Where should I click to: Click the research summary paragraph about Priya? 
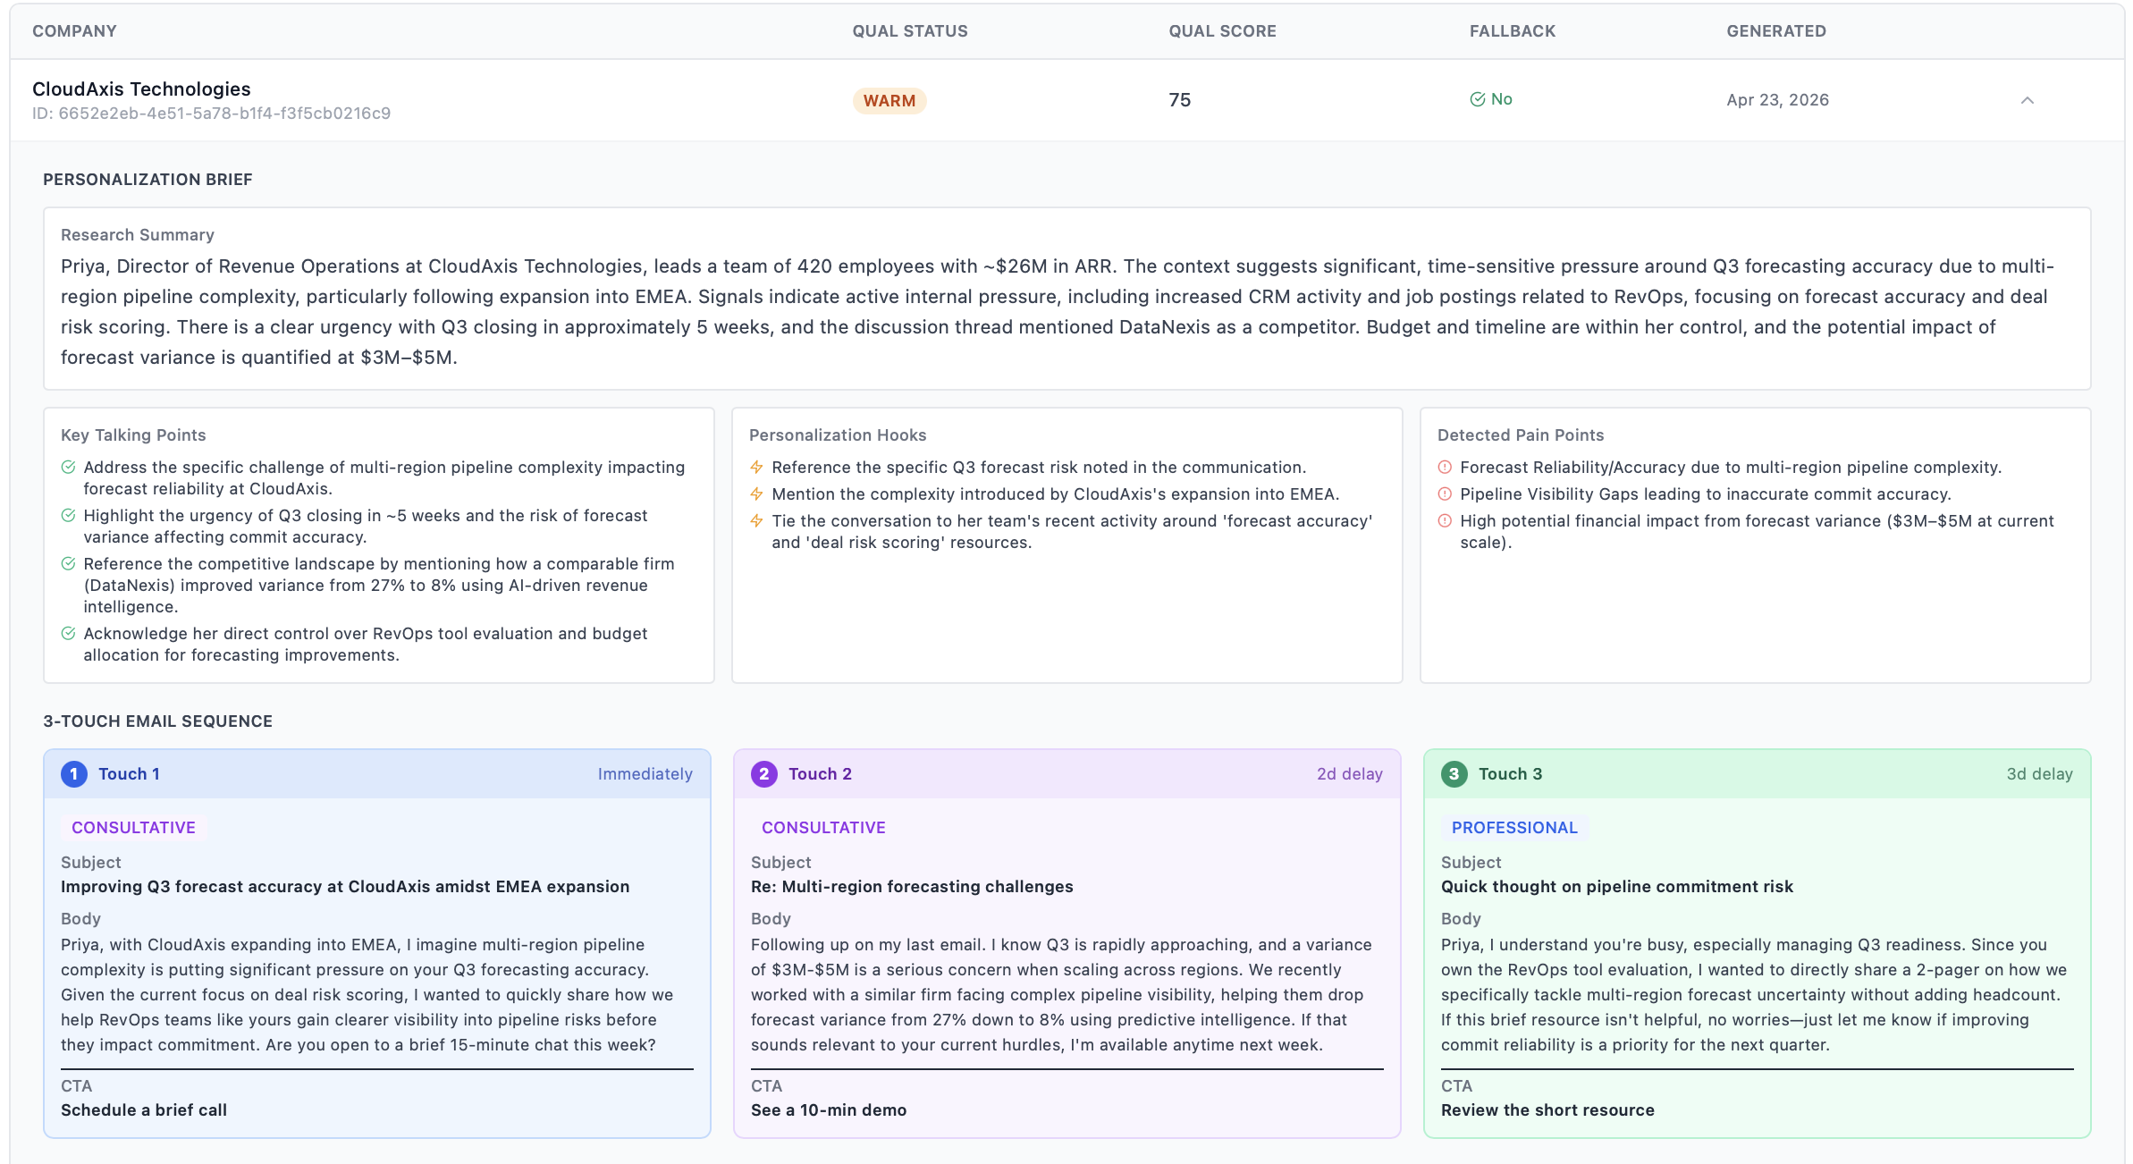coord(1058,312)
